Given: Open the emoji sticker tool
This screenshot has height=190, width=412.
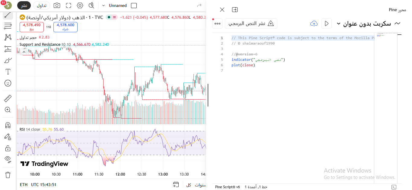Looking at the screenshot, I should point(8,83).
